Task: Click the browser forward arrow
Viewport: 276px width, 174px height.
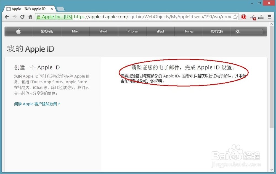Action: coord(15,17)
